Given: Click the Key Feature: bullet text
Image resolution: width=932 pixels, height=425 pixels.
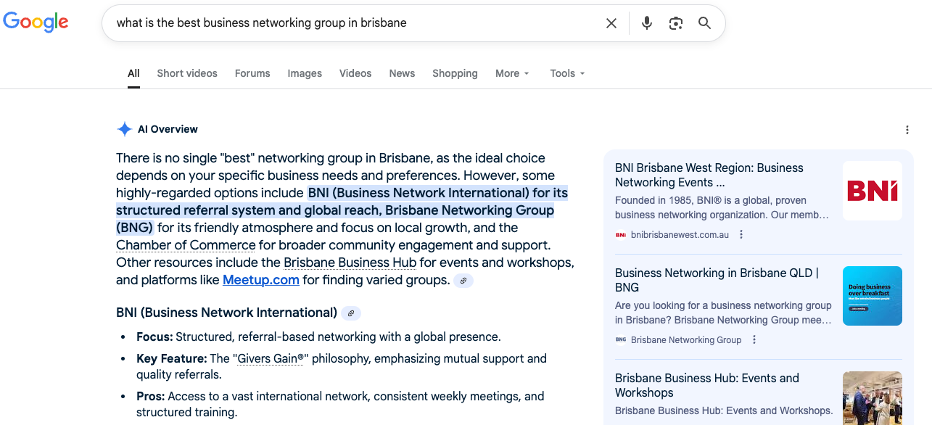Looking at the screenshot, I should [x=342, y=366].
